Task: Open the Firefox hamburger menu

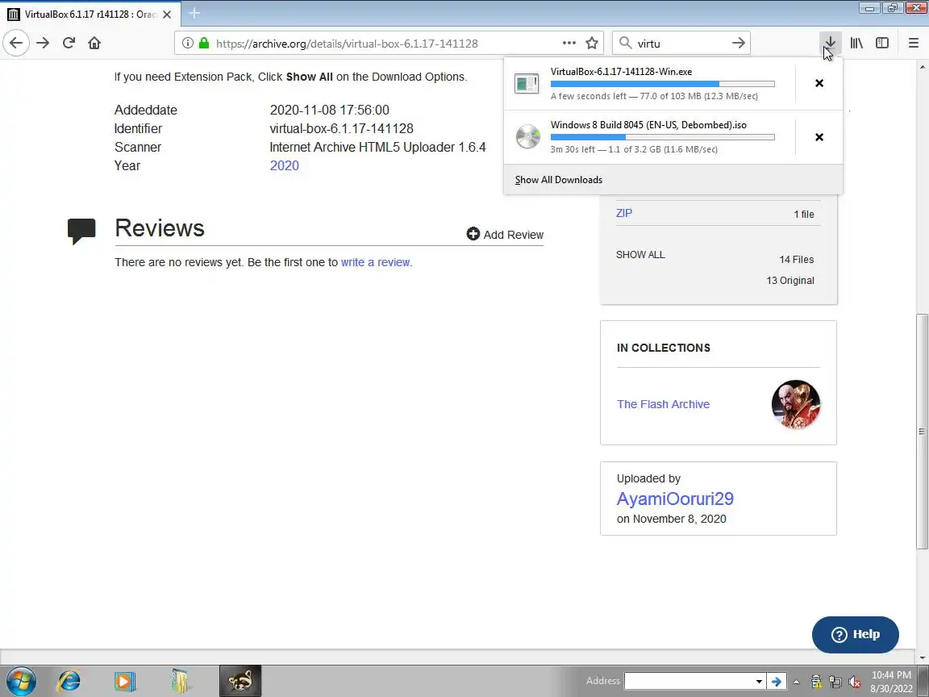Action: [x=913, y=43]
